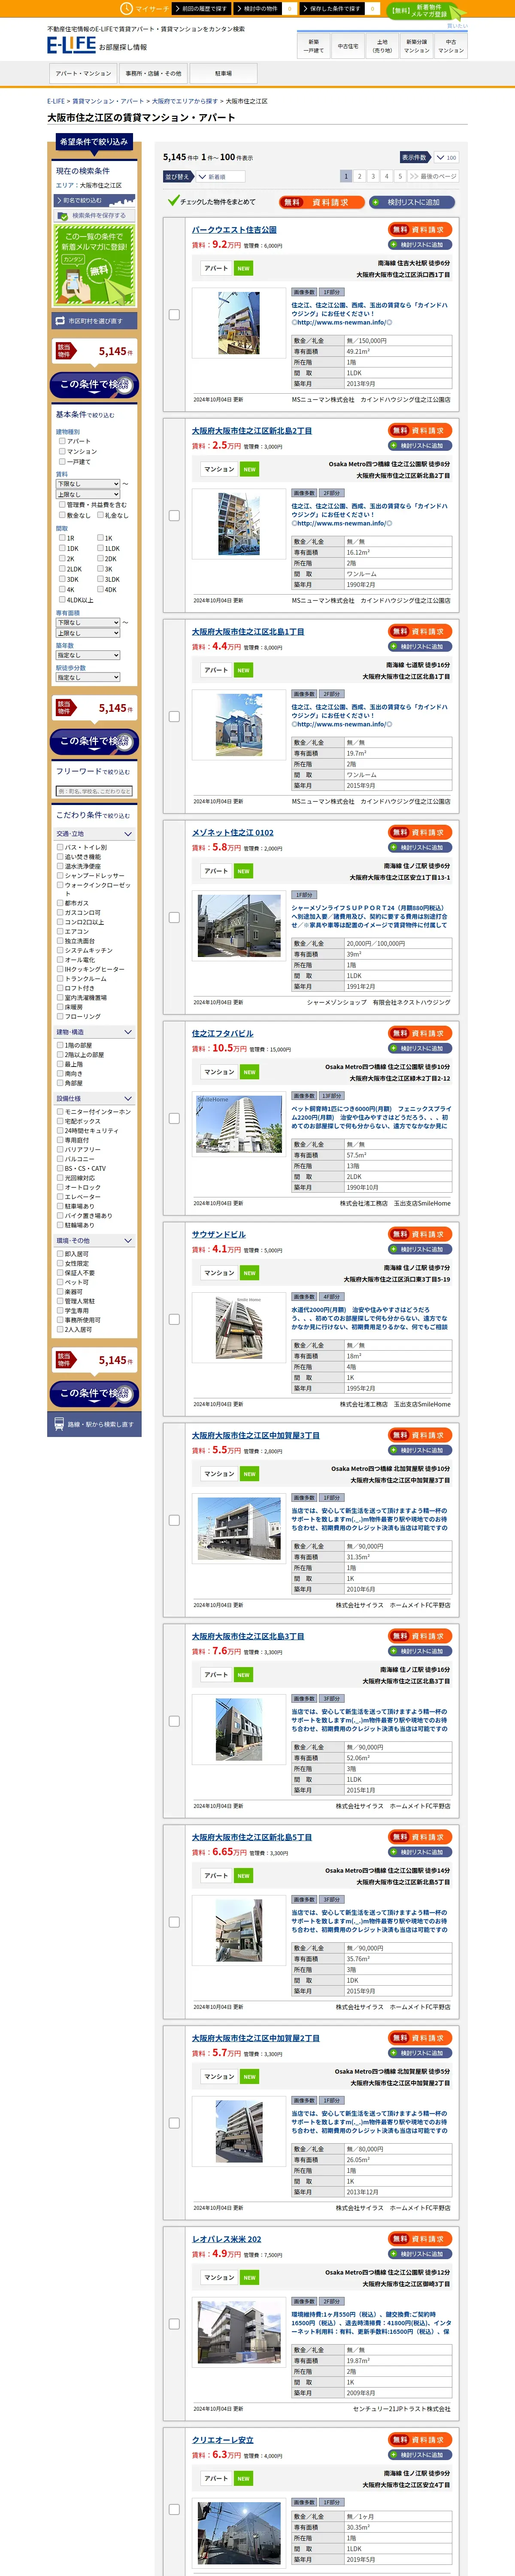Open the 駅徒歩分数 dropdown
515x2576 pixels.
coord(88,677)
